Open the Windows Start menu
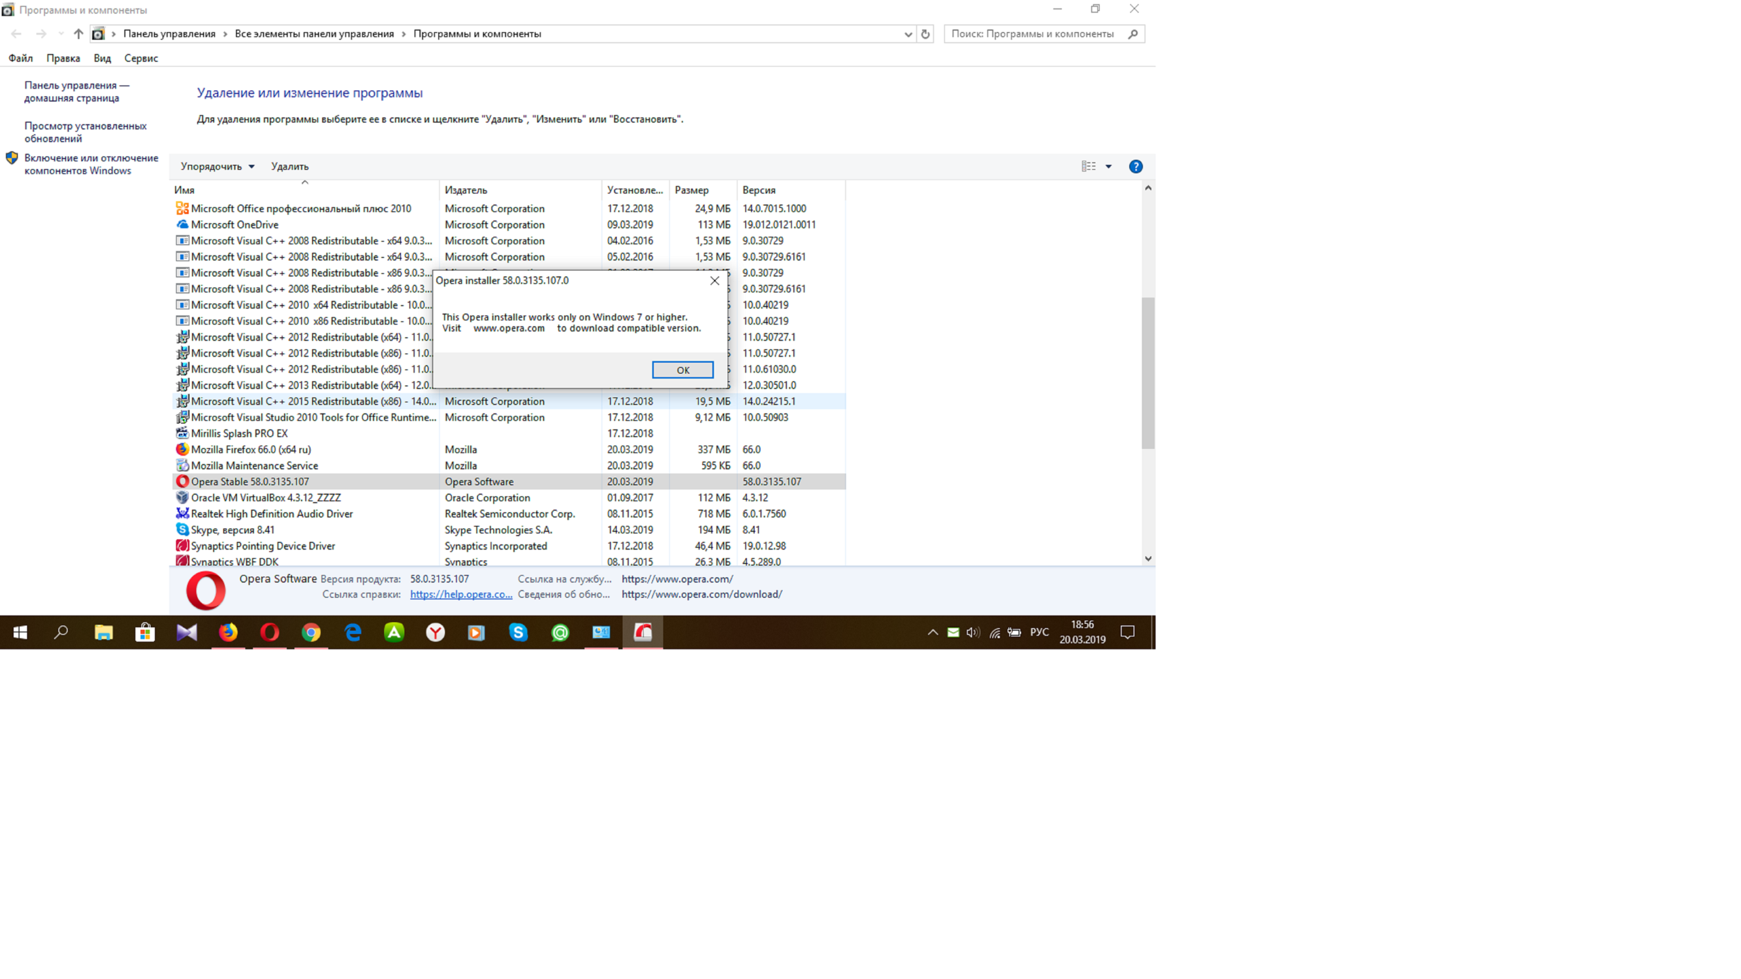Screen dimensions: 1741x979 [20, 632]
